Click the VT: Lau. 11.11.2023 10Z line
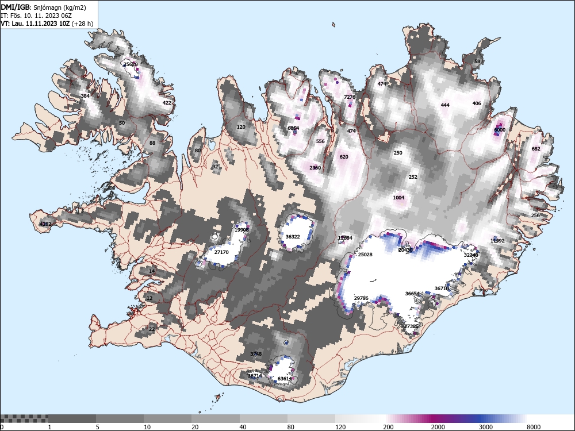The width and height of the screenshot is (575, 431). [47, 24]
